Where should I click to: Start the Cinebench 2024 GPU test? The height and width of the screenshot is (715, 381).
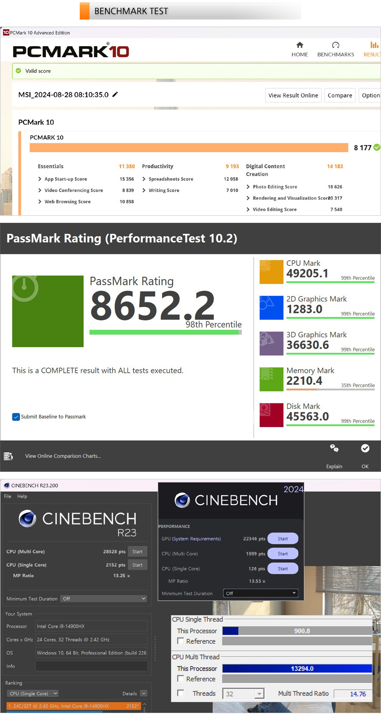pyautogui.click(x=283, y=539)
